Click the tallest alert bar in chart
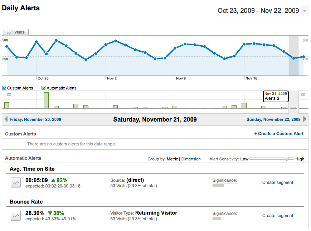 [46, 101]
